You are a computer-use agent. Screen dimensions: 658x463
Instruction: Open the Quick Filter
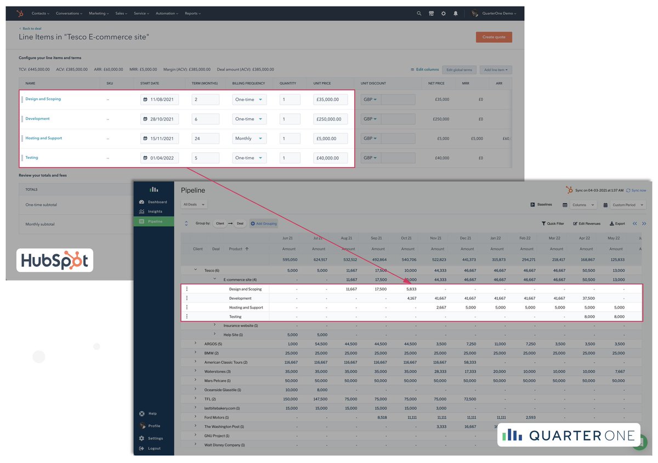553,224
